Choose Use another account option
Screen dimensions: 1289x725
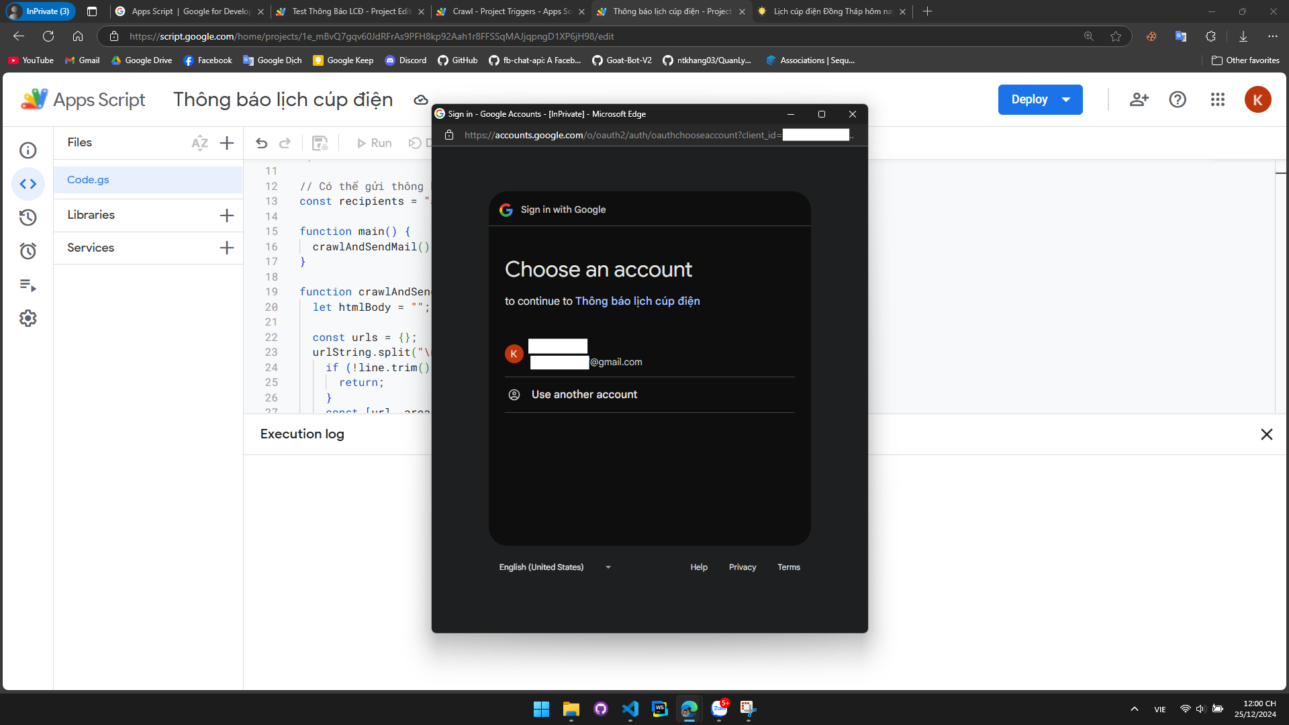(584, 395)
